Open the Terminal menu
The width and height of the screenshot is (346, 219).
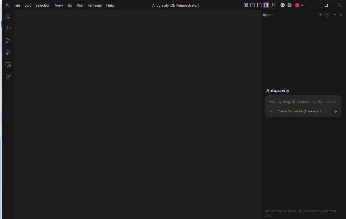tap(95, 5)
